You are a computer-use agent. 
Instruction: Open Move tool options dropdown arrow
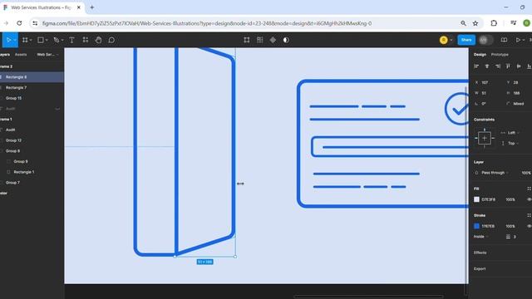pos(15,41)
